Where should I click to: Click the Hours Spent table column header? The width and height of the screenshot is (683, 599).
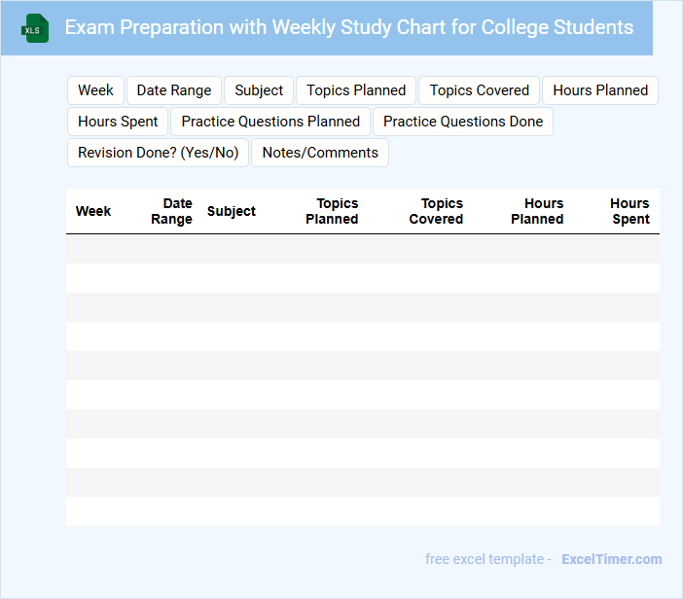click(629, 211)
